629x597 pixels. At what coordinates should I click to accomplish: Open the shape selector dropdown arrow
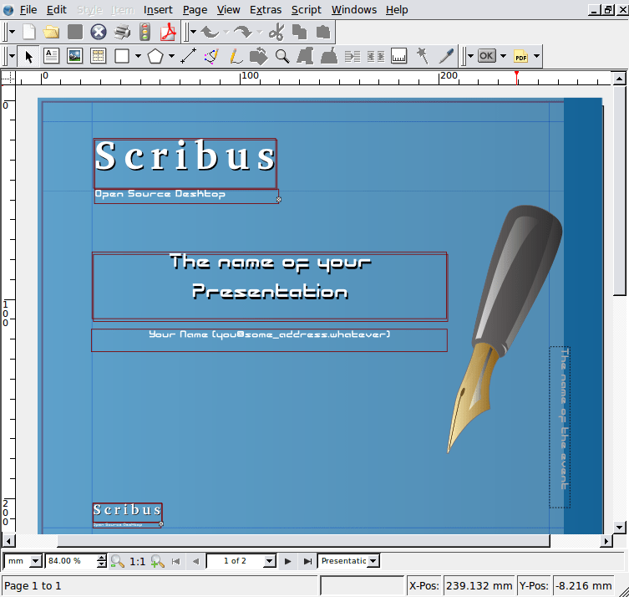coord(138,56)
